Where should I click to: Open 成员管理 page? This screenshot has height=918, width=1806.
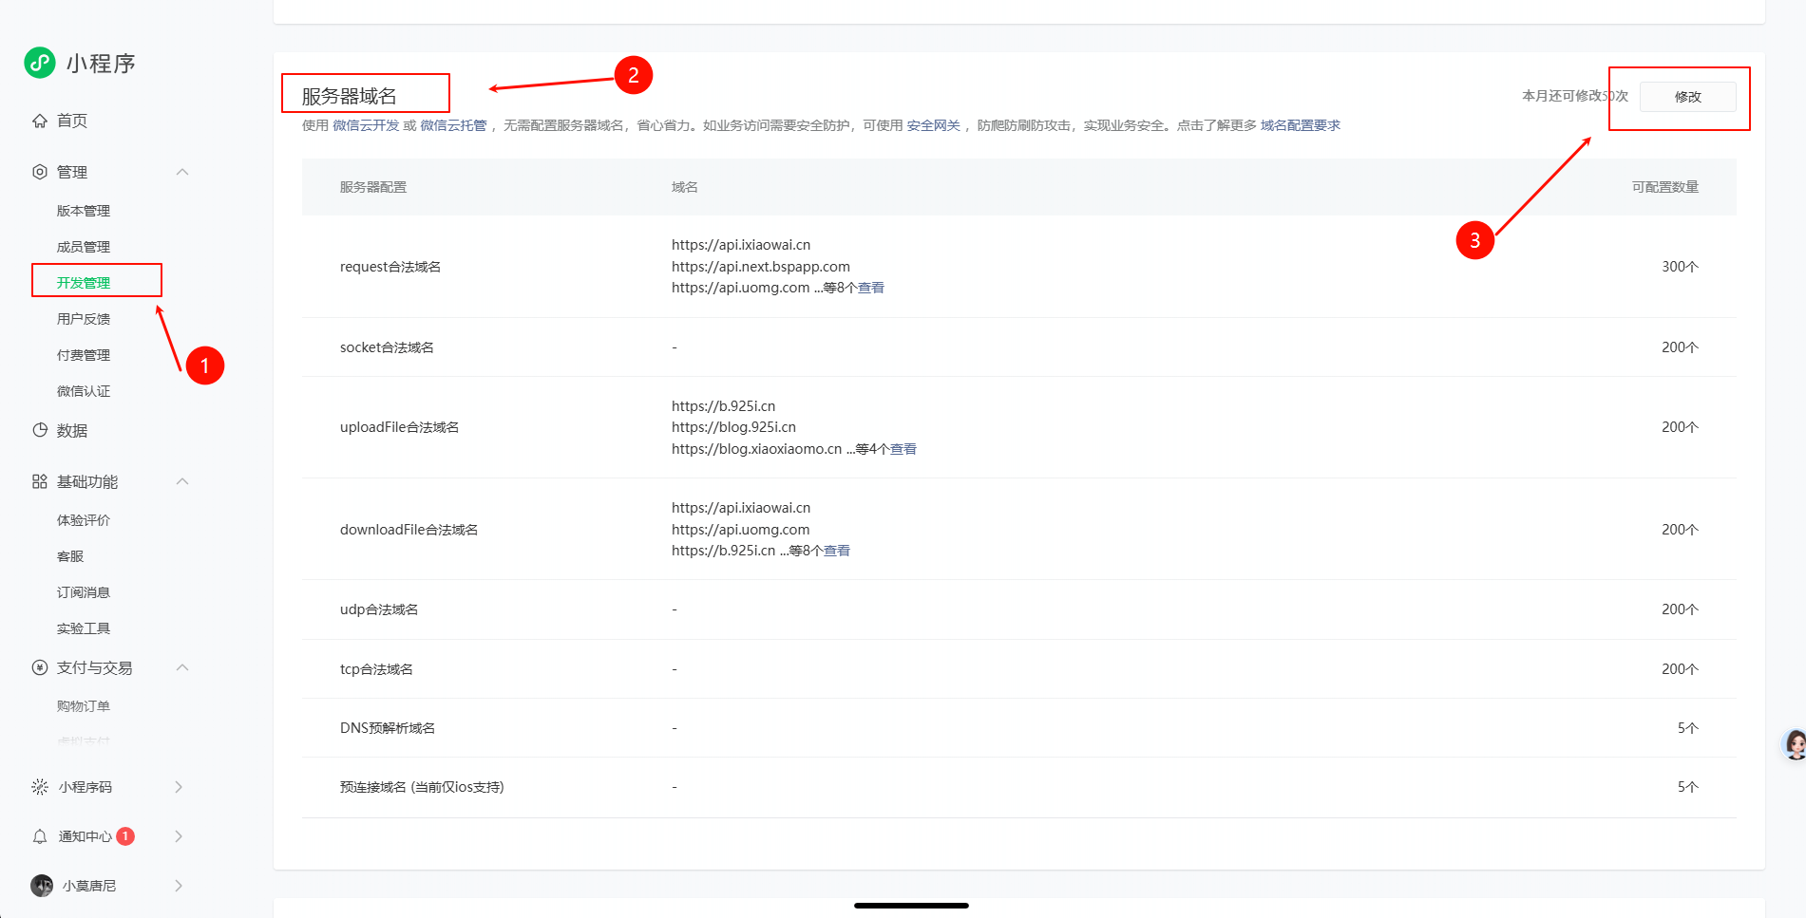(x=84, y=247)
